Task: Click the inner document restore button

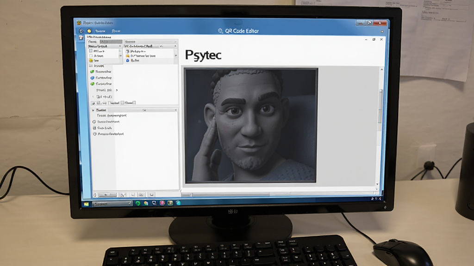Action: coord(374,40)
